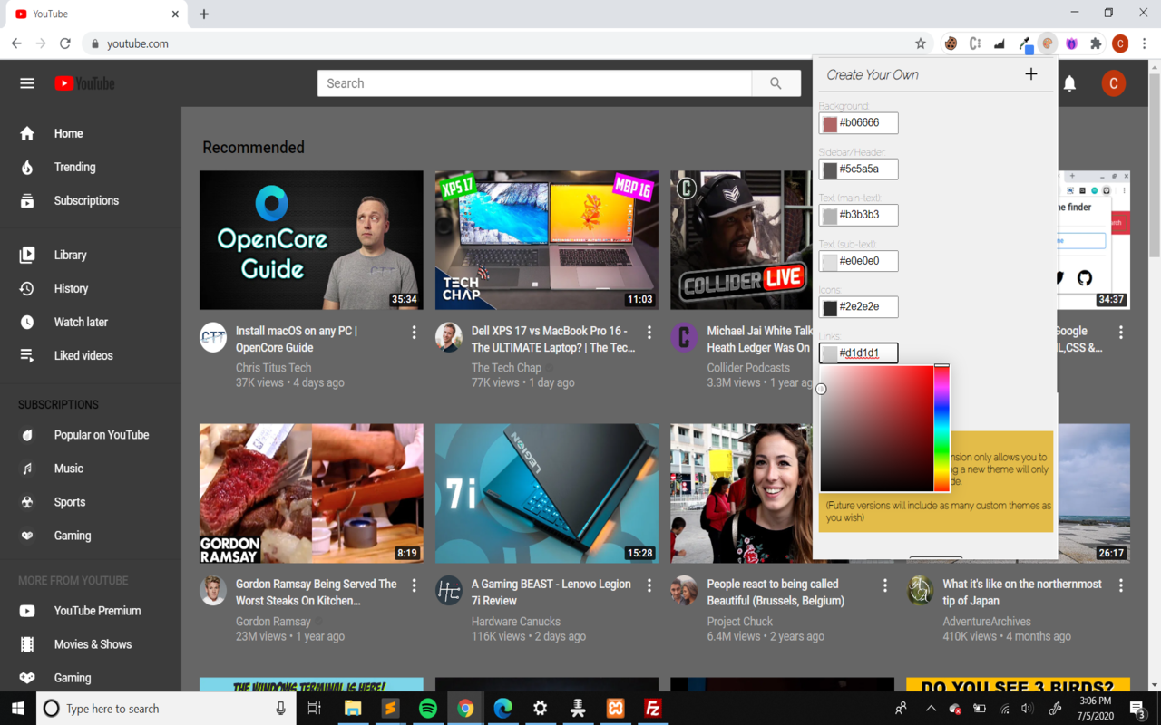Click inside the YouTube search field
The width and height of the screenshot is (1161, 725).
[x=535, y=82]
